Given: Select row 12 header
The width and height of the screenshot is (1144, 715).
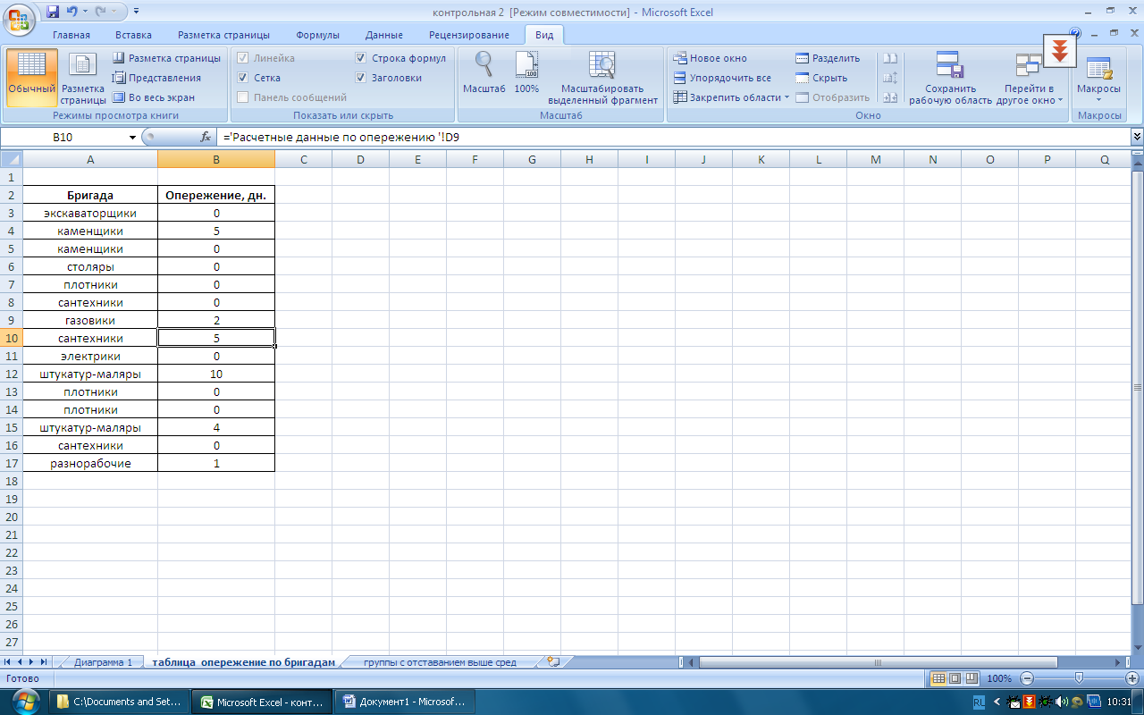Looking at the screenshot, I should point(12,374).
